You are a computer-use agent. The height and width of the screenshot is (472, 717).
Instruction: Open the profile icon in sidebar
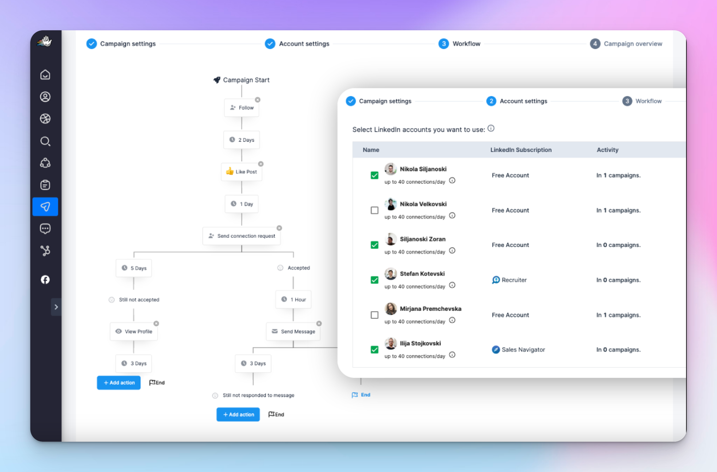pos(45,97)
